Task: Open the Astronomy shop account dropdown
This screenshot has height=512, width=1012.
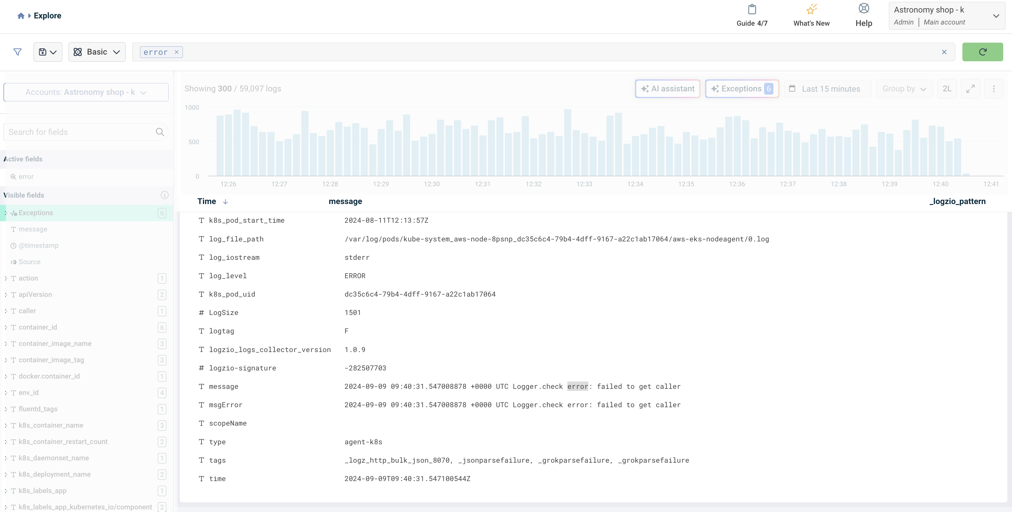Action: point(947,16)
